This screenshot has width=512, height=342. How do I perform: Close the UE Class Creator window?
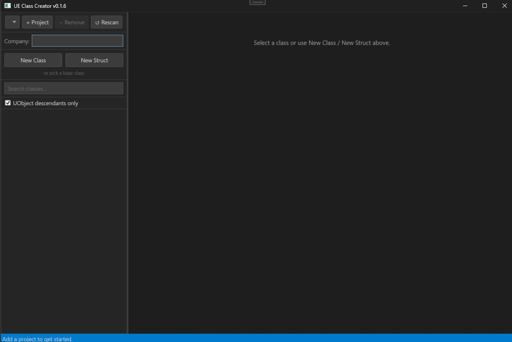[504, 6]
